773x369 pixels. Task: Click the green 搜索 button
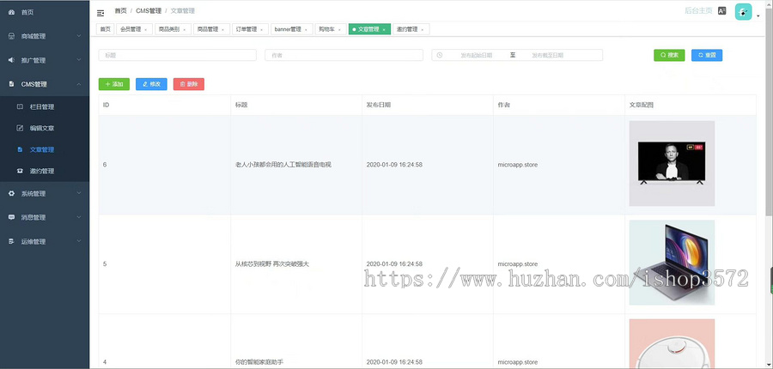[669, 55]
